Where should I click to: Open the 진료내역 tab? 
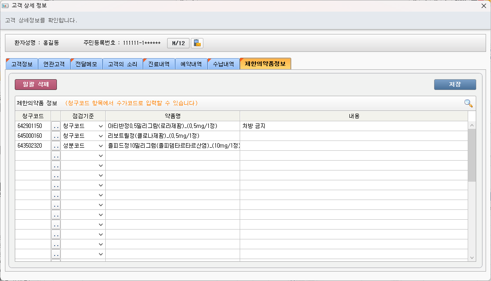(159, 64)
